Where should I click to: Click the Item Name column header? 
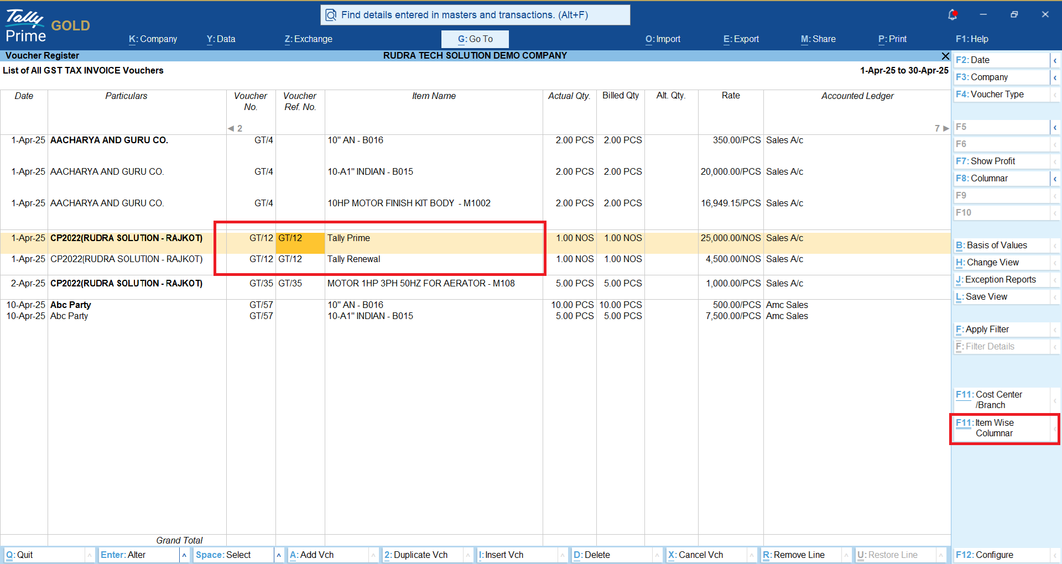434,96
